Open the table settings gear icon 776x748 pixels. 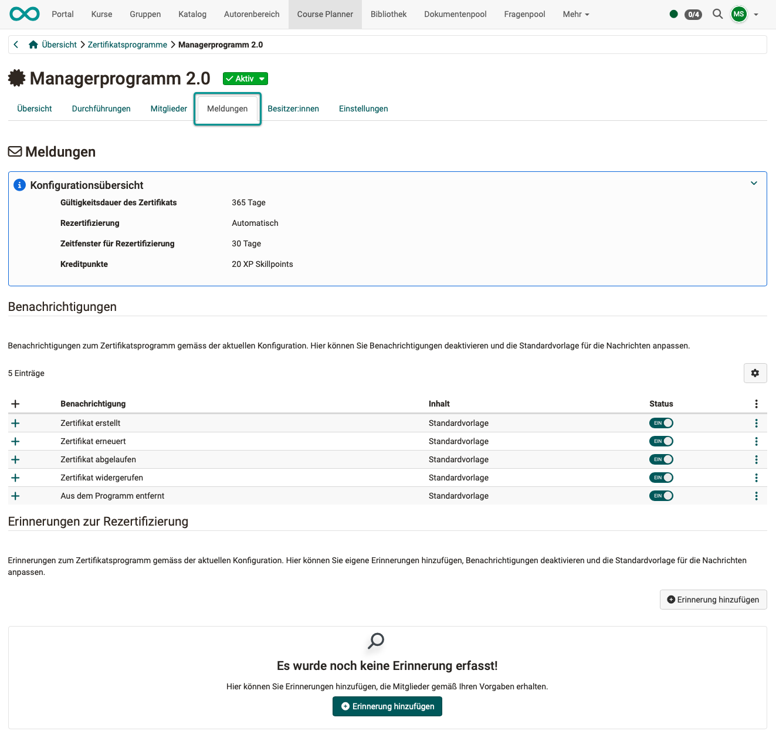click(x=755, y=373)
